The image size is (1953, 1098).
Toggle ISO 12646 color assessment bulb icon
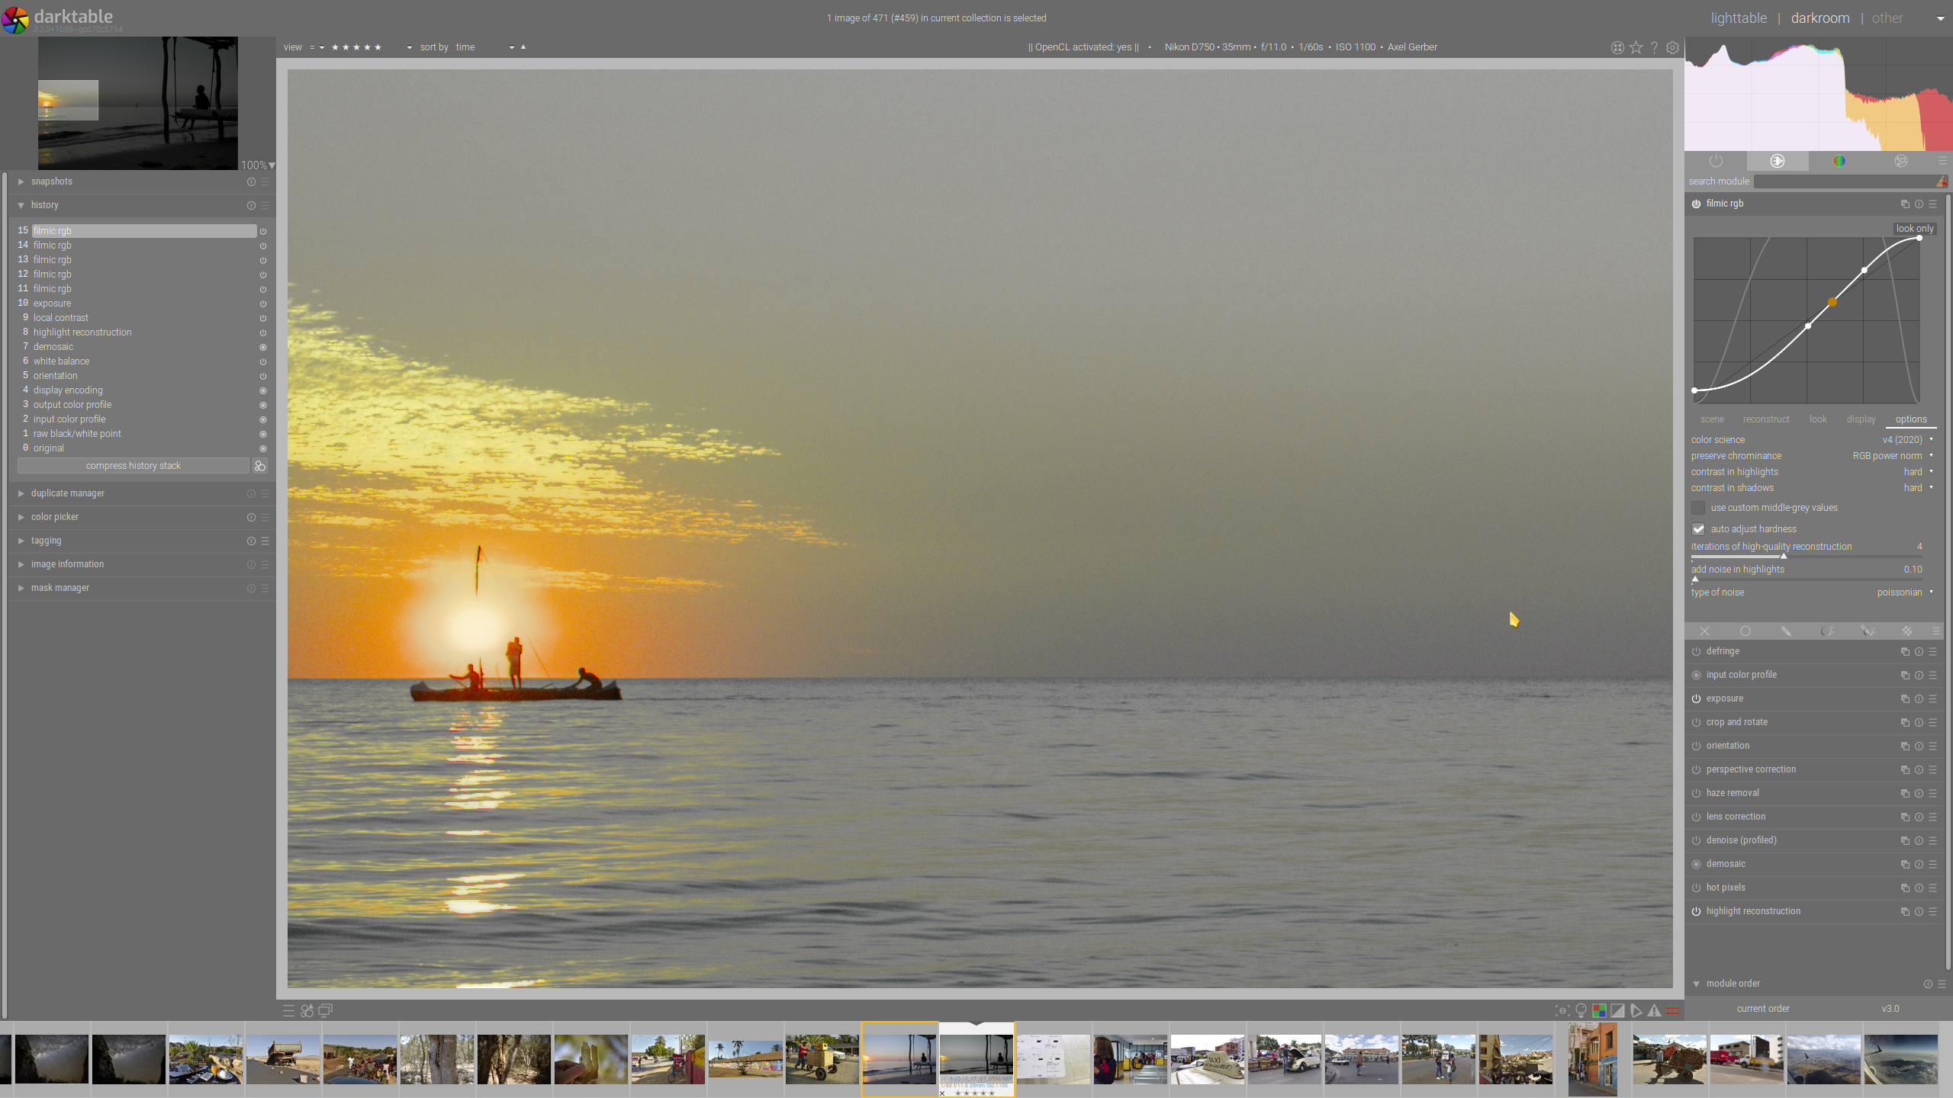pos(1581,1010)
